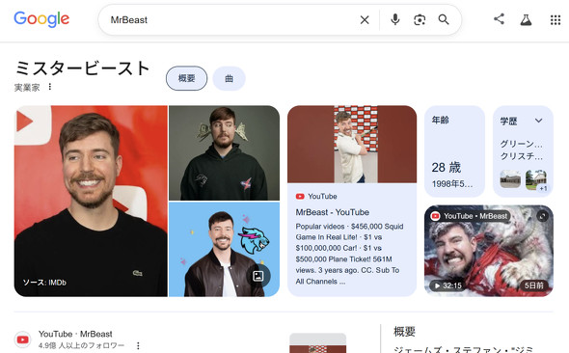Clear the search query with X
The width and height of the screenshot is (569, 353).
pyautogui.click(x=365, y=20)
